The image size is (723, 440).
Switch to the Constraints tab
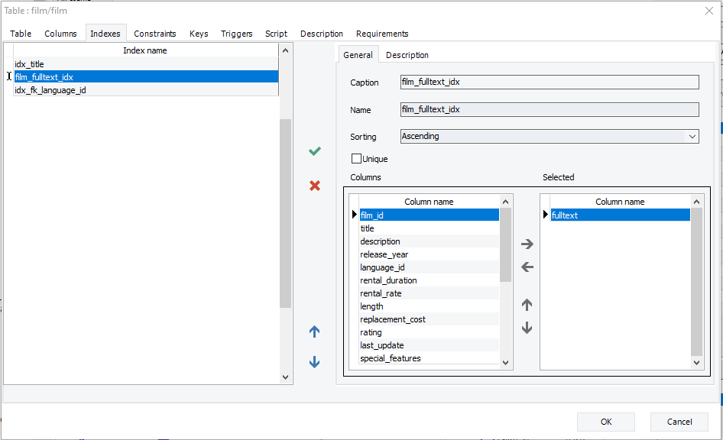[x=155, y=33]
